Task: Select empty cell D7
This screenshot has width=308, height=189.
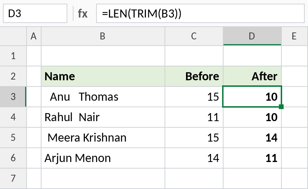Action: click(252, 178)
